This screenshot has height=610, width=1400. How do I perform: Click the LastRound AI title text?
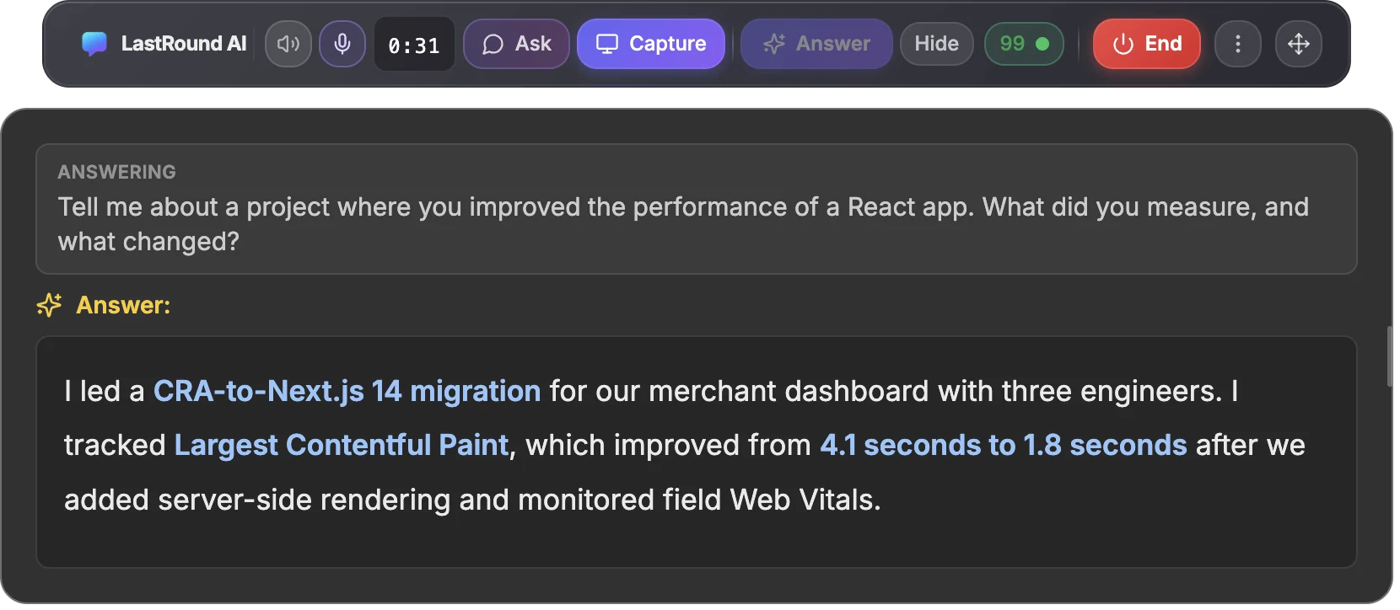184,44
